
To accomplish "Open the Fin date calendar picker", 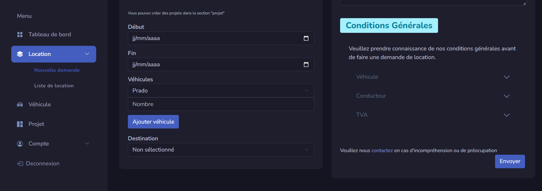I will 306,65.
